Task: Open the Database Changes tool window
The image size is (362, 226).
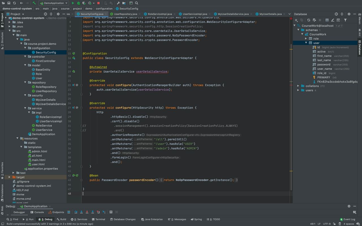Action: [122, 219]
